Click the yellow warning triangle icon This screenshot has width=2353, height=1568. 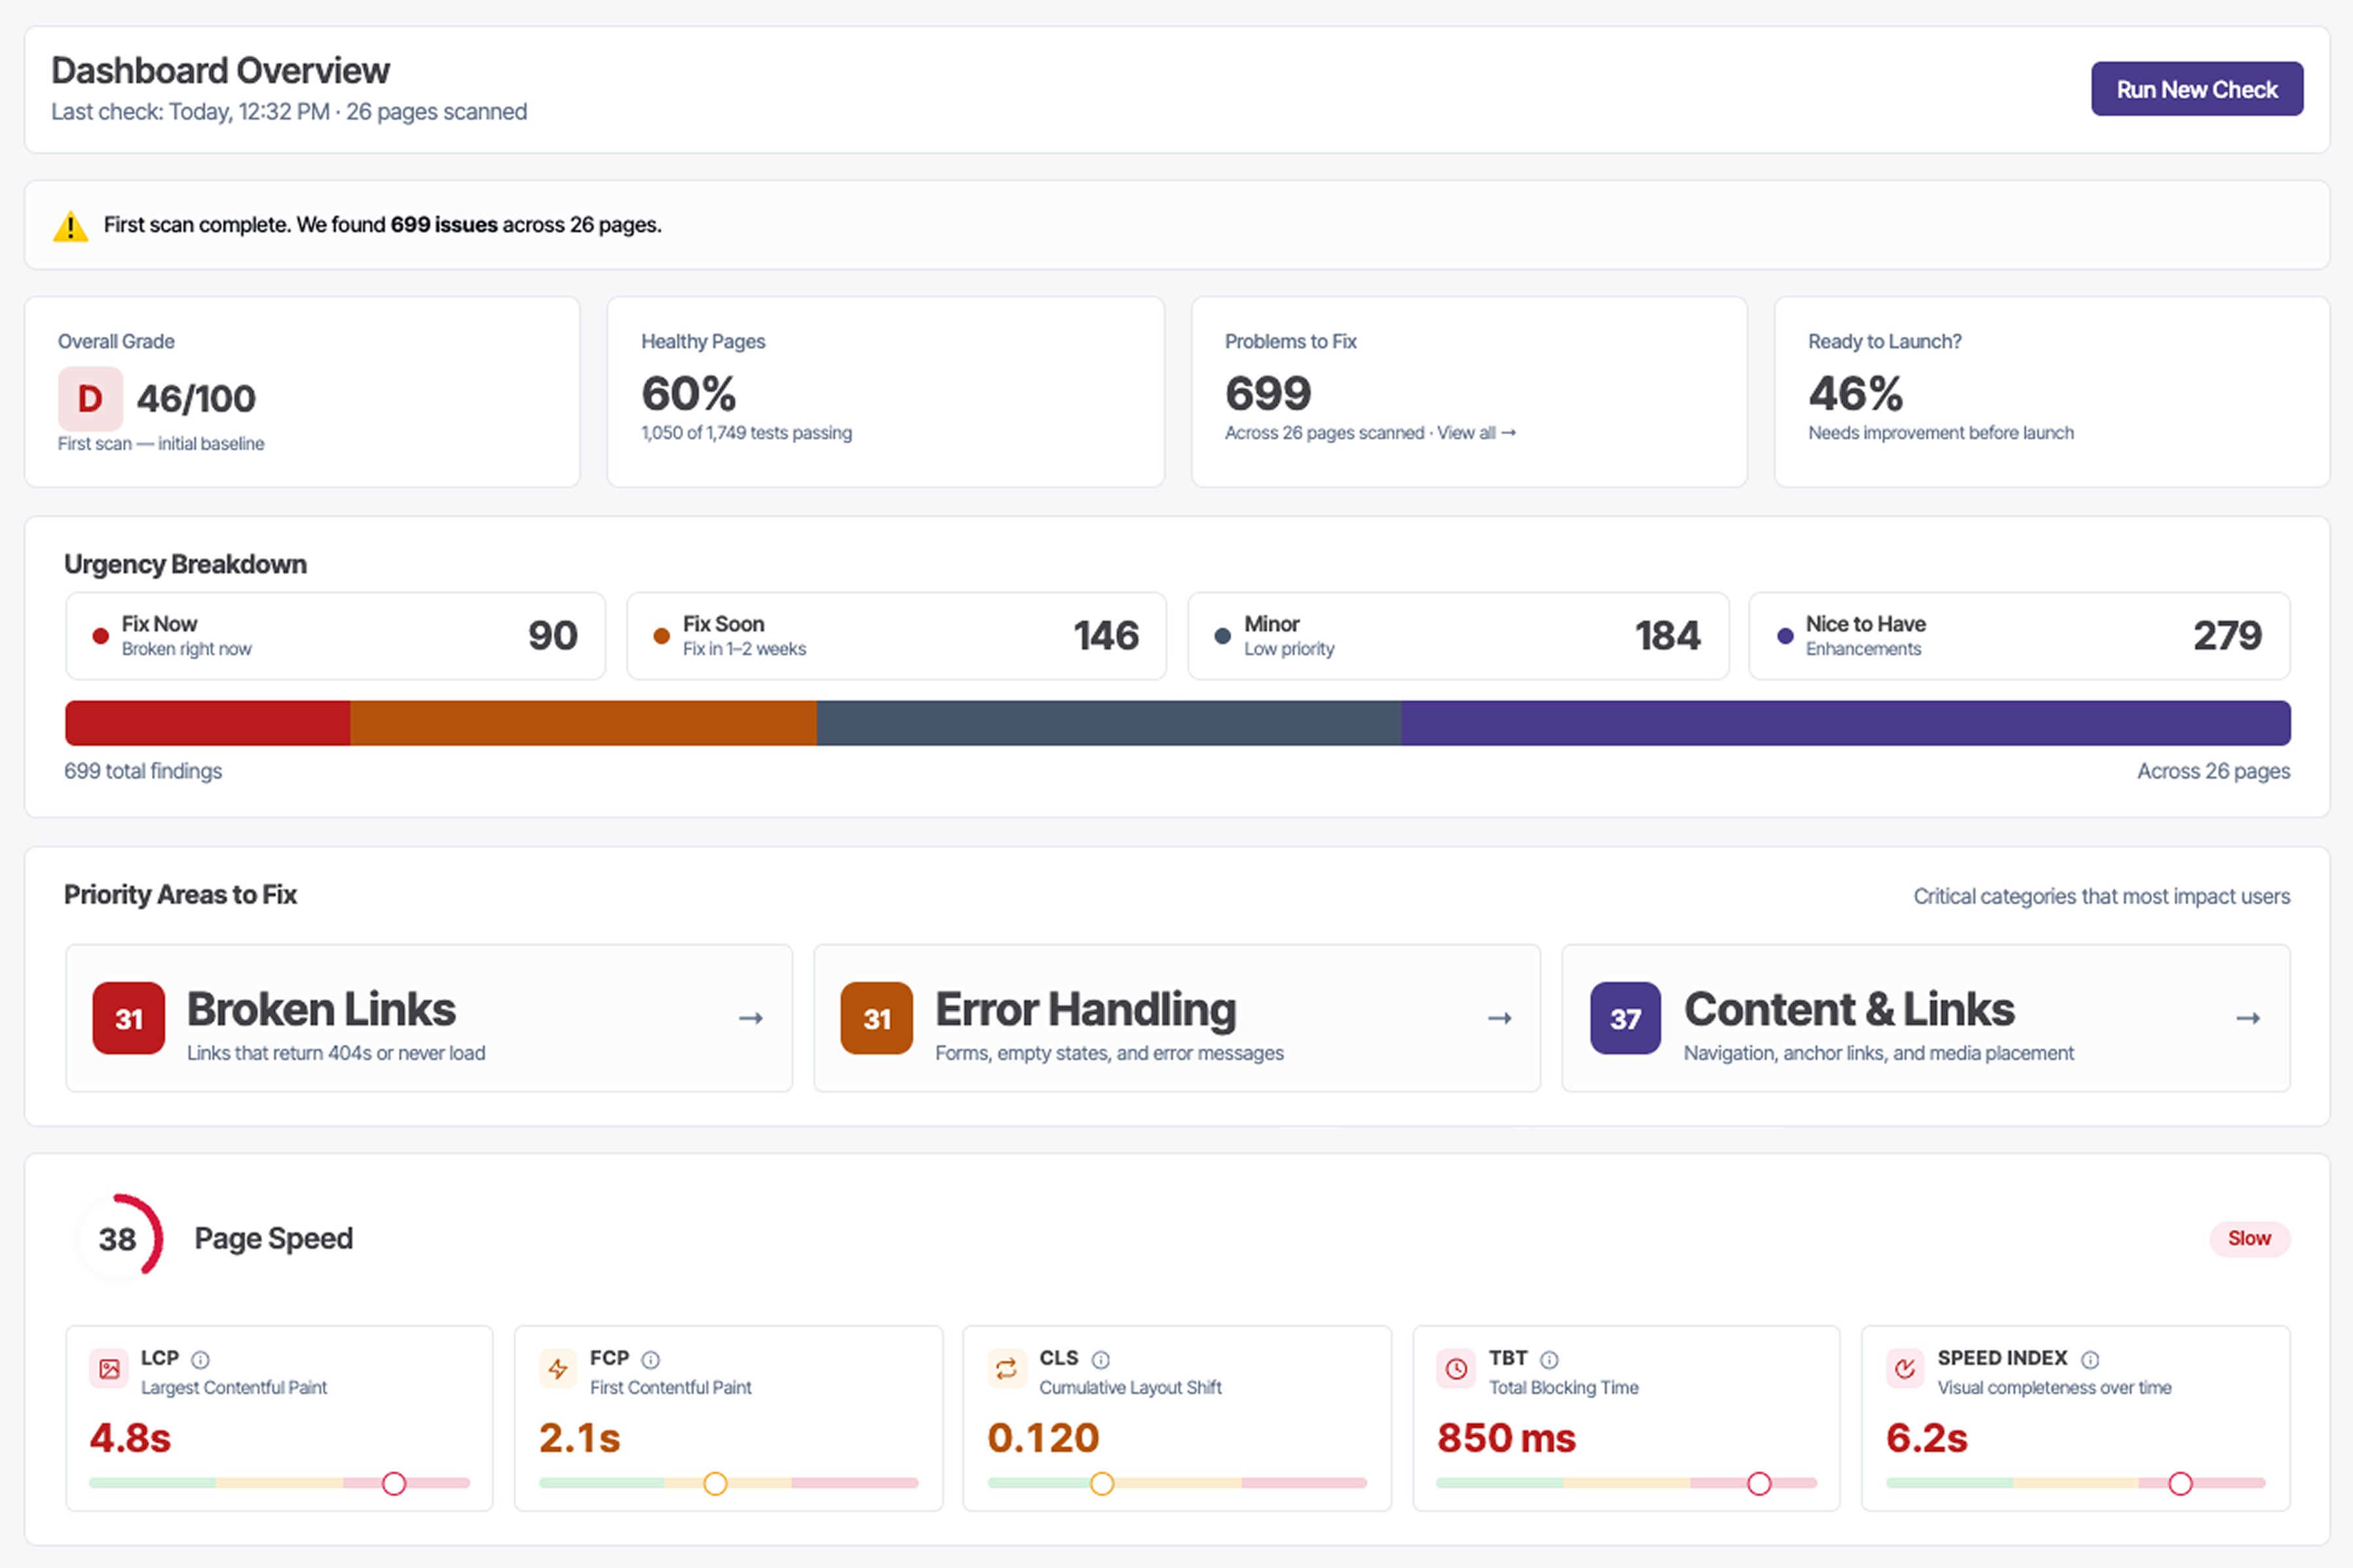pyautogui.click(x=70, y=226)
